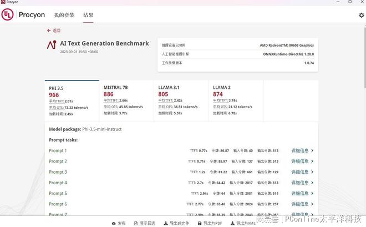Open the settings gear icon
Image resolution: width=366 pixels, height=227 pixels.
tap(362, 15)
